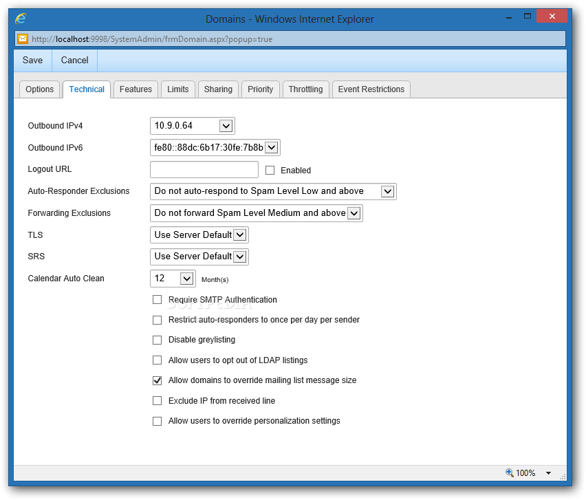Click the address bar URL
The width and height of the screenshot is (586, 500).
point(152,39)
